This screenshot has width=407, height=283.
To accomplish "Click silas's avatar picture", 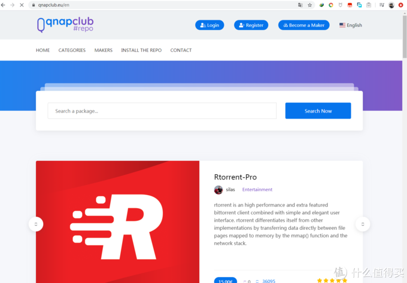I will [218, 190].
